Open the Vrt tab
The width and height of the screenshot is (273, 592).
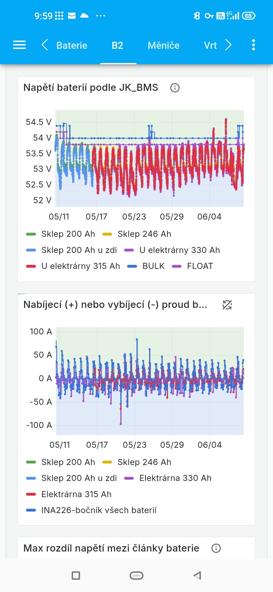click(210, 46)
